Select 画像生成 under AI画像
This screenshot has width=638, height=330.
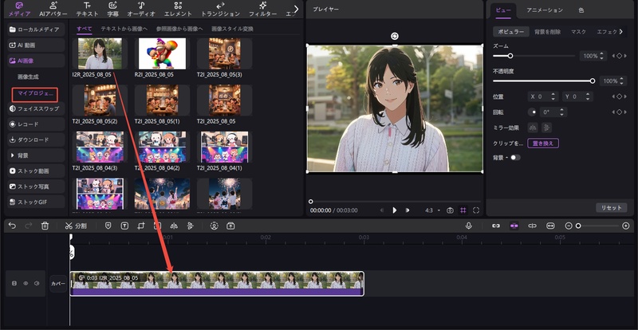coord(28,77)
